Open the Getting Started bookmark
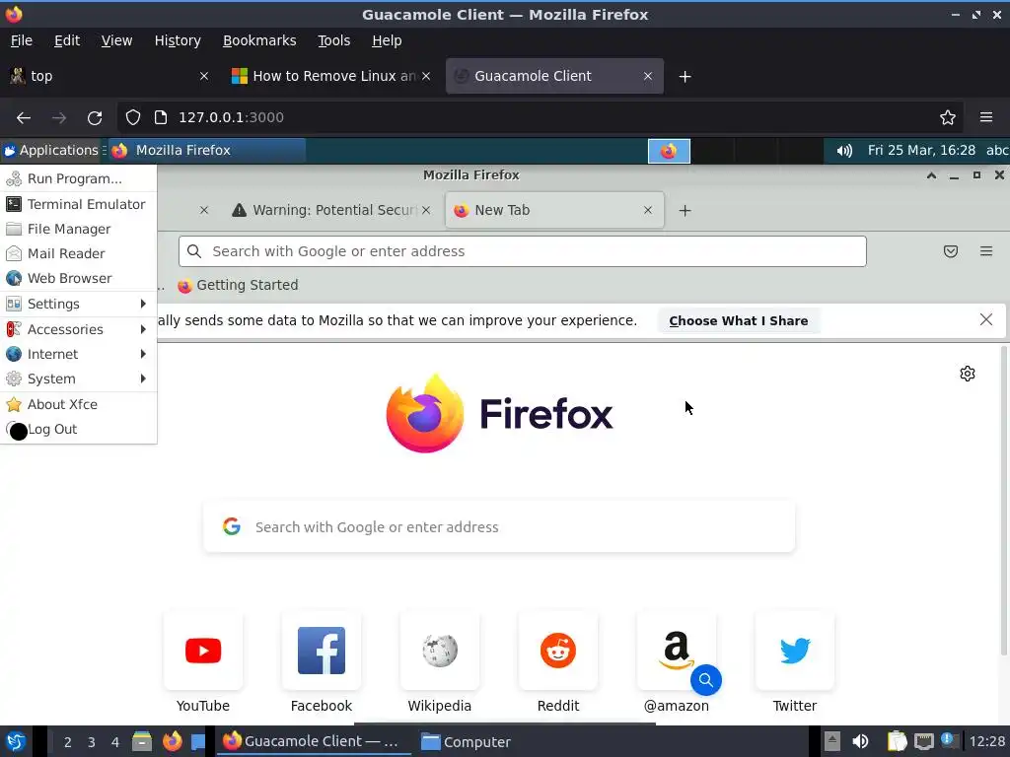The width and height of the screenshot is (1010, 757). (238, 285)
